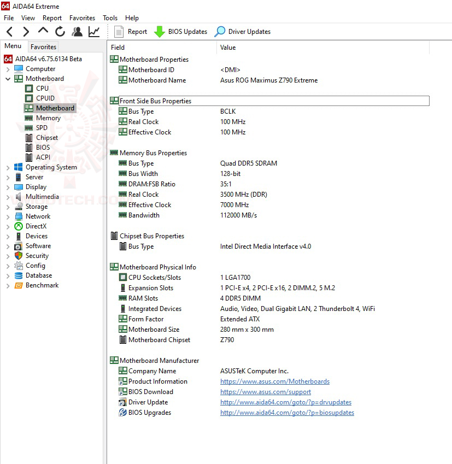
Task: Select the Company Name row
Action: click(269, 371)
